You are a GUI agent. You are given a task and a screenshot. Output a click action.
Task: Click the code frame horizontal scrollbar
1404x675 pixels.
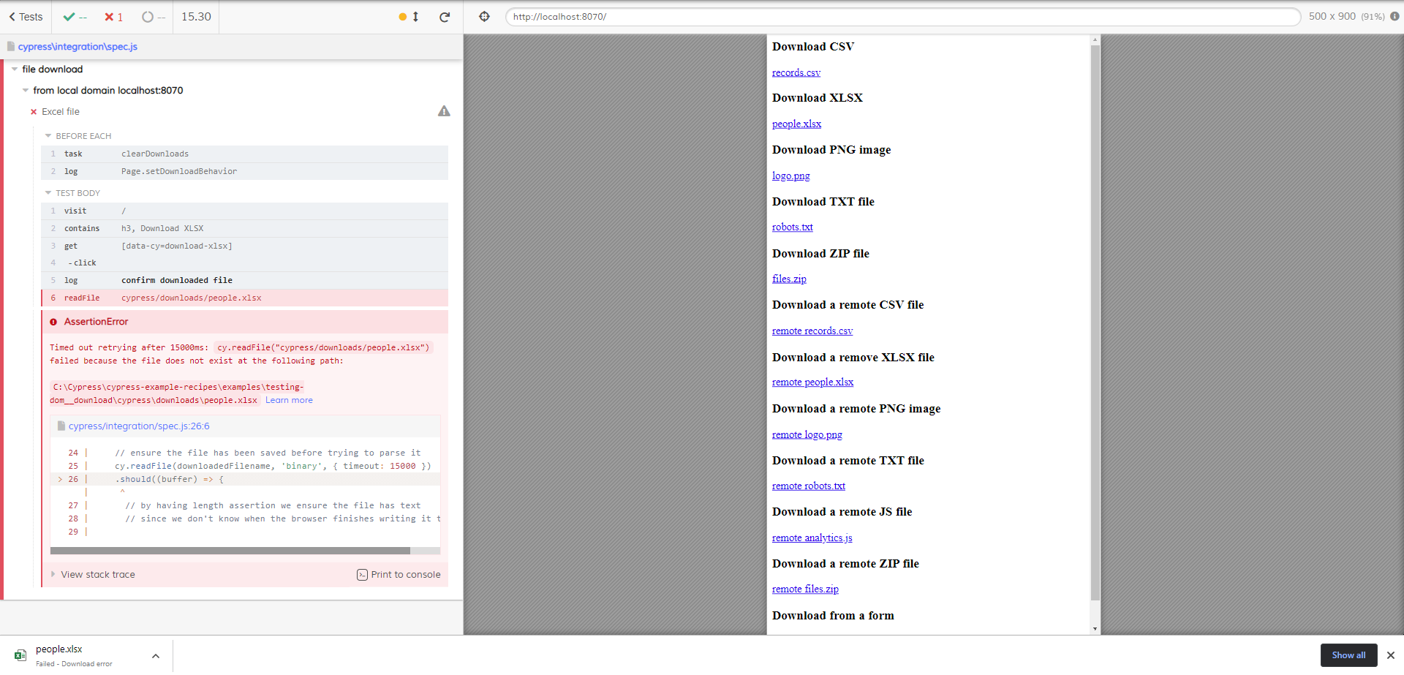coord(230,551)
